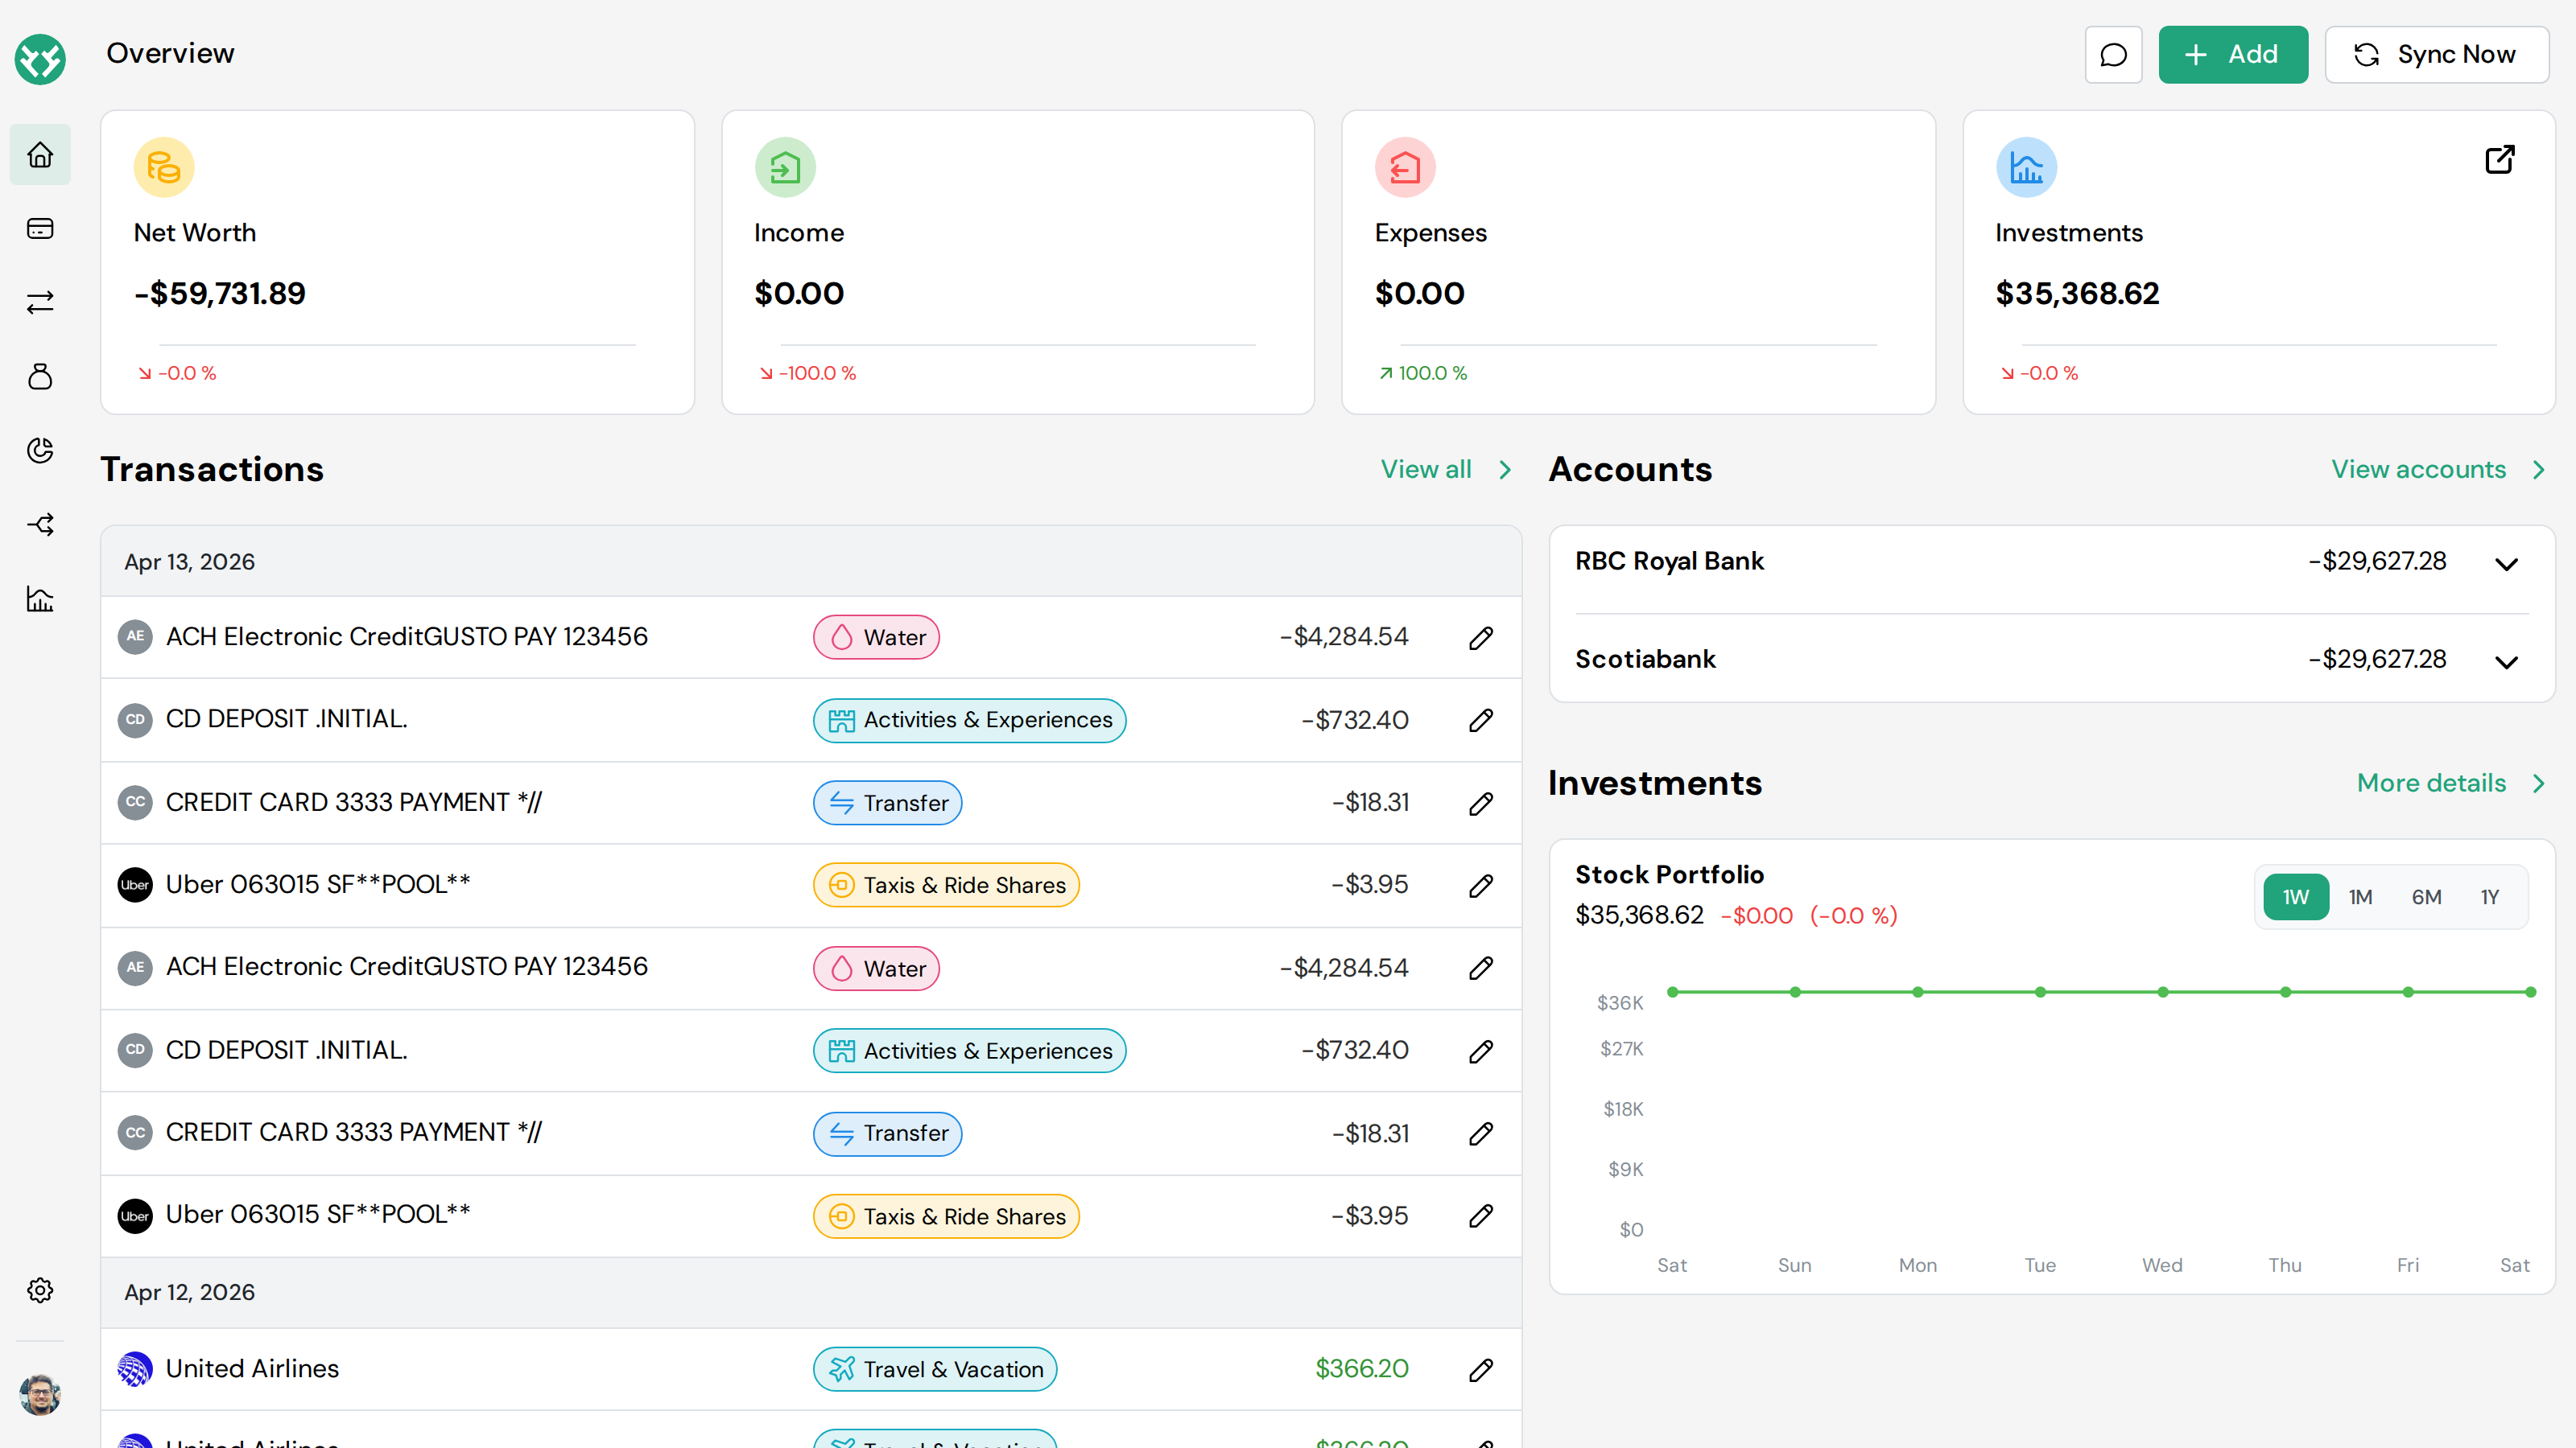Select the 6M range tab

(x=2426, y=898)
